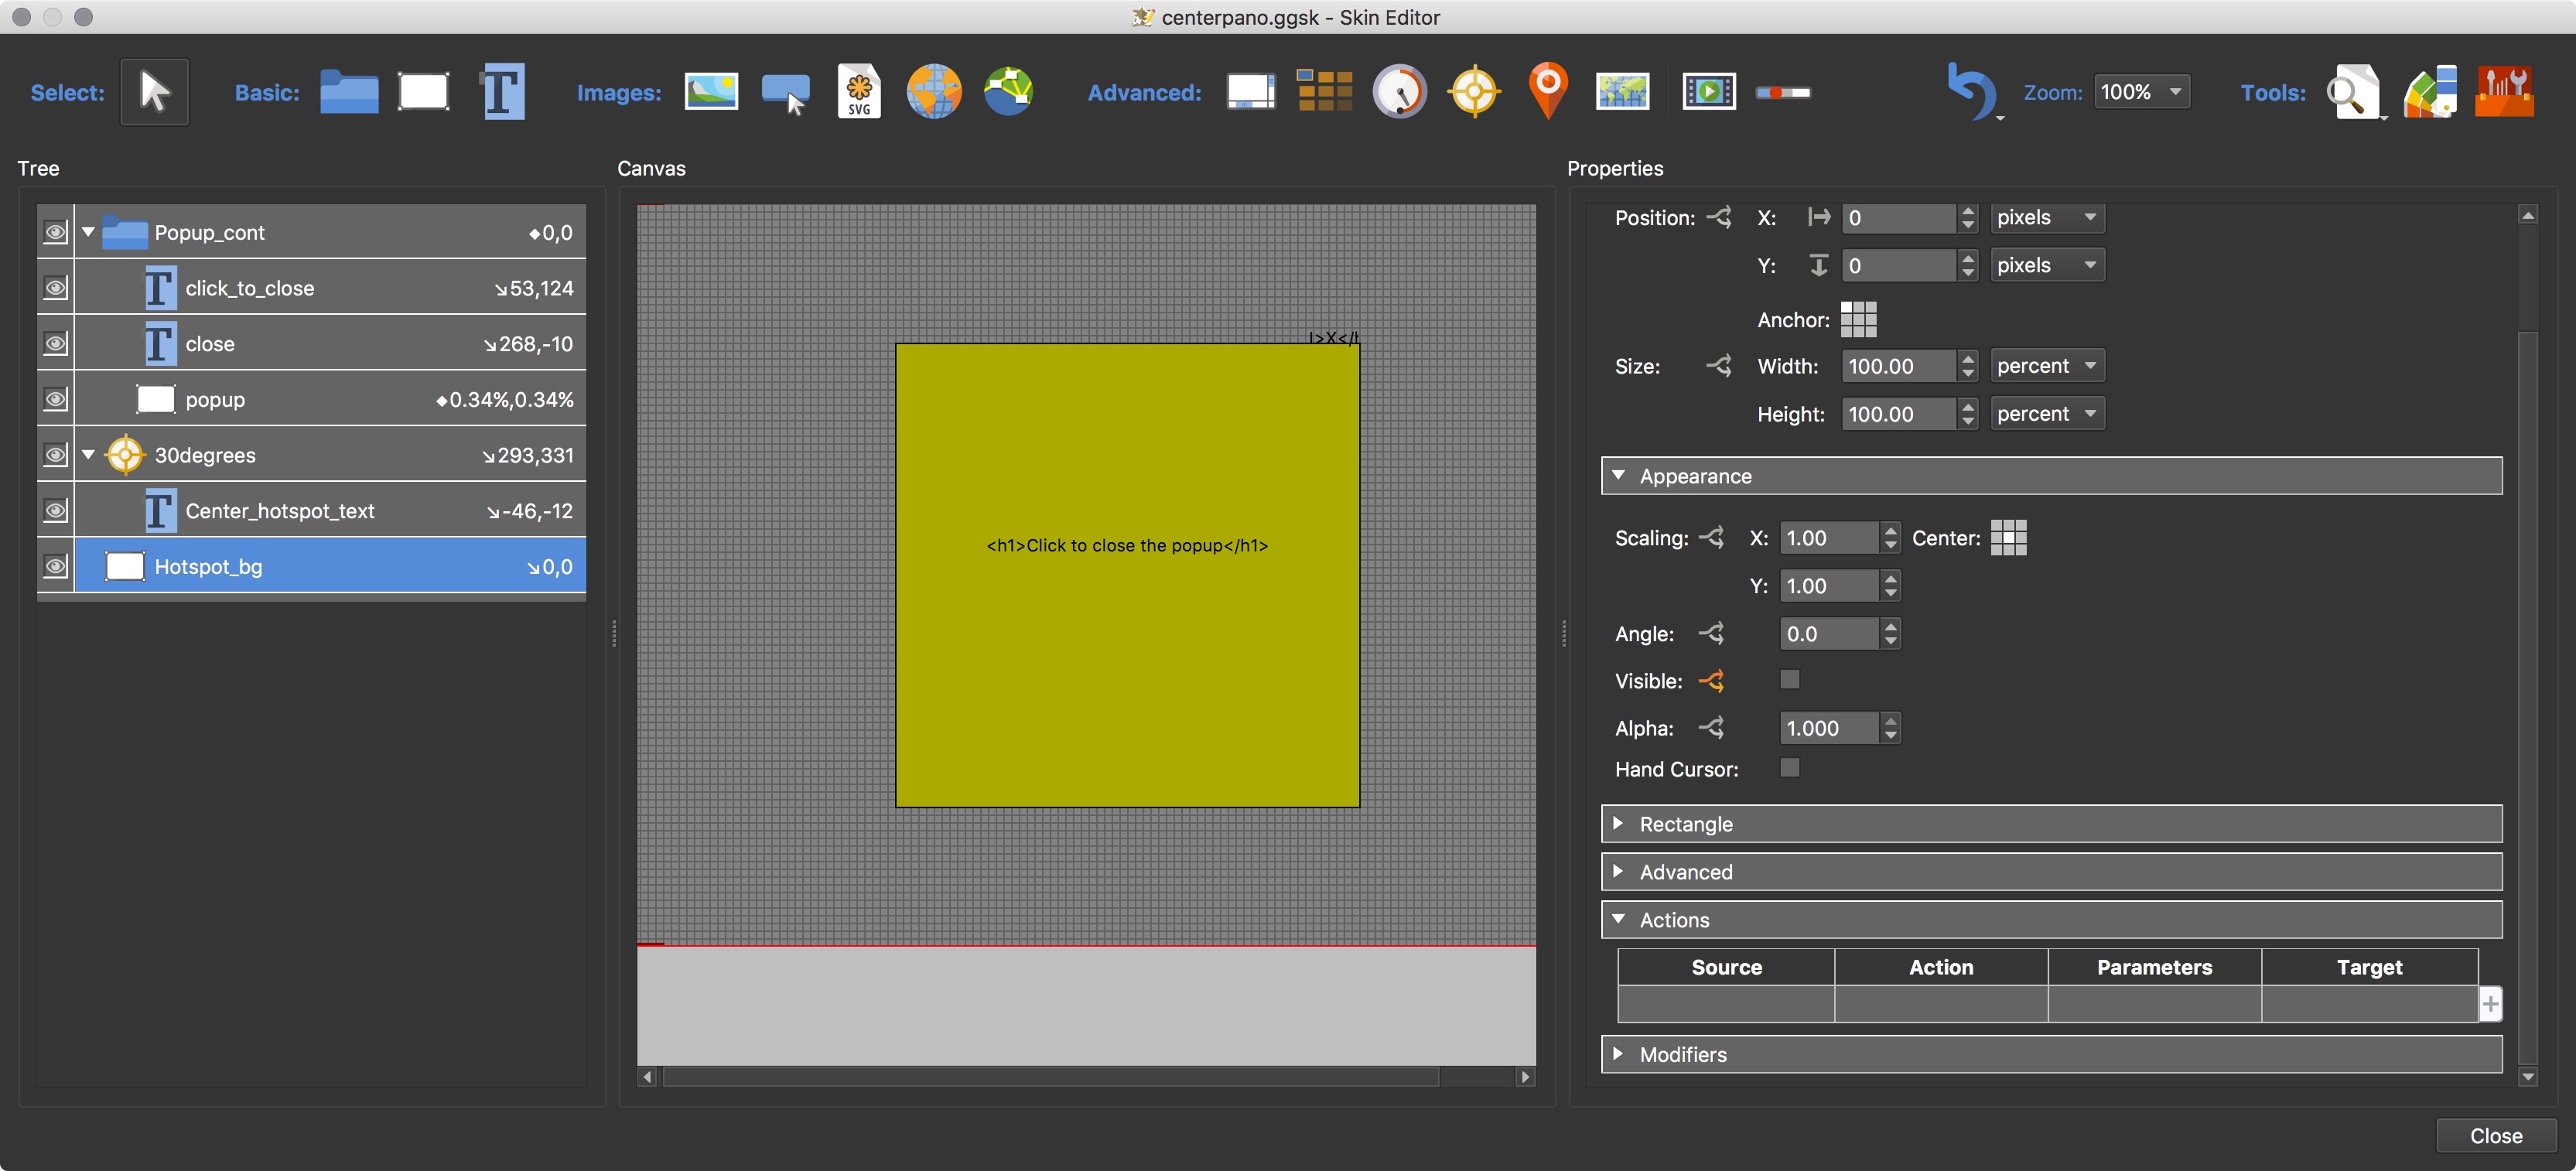Viewport: 2576px width, 1171px height.
Task: Hide the popup rectangle element
Action: pyautogui.click(x=56, y=399)
